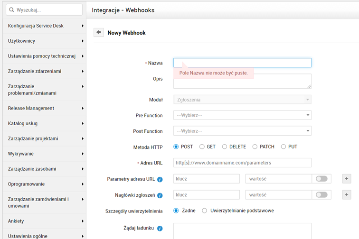Click arrow next to Zarządzanie zasobami

[83, 169]
